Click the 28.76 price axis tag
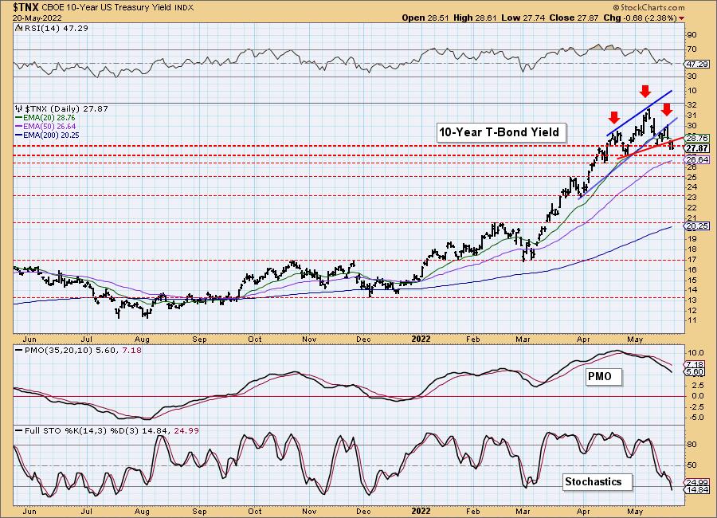The width and height of the screenshot is (717, 518). pos(697,138)
